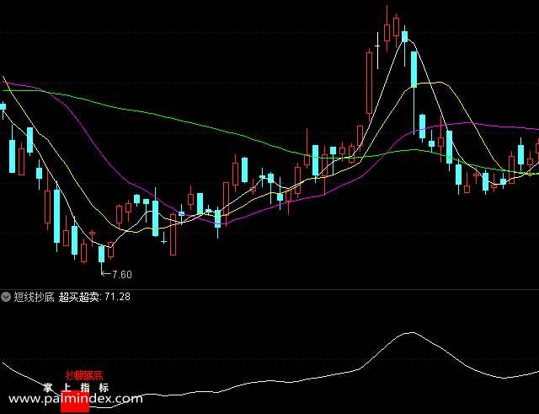Collapse the 短线抄底 indicator panel chevron
Viewport: 539px width, 414px height.
coord(6,297)
